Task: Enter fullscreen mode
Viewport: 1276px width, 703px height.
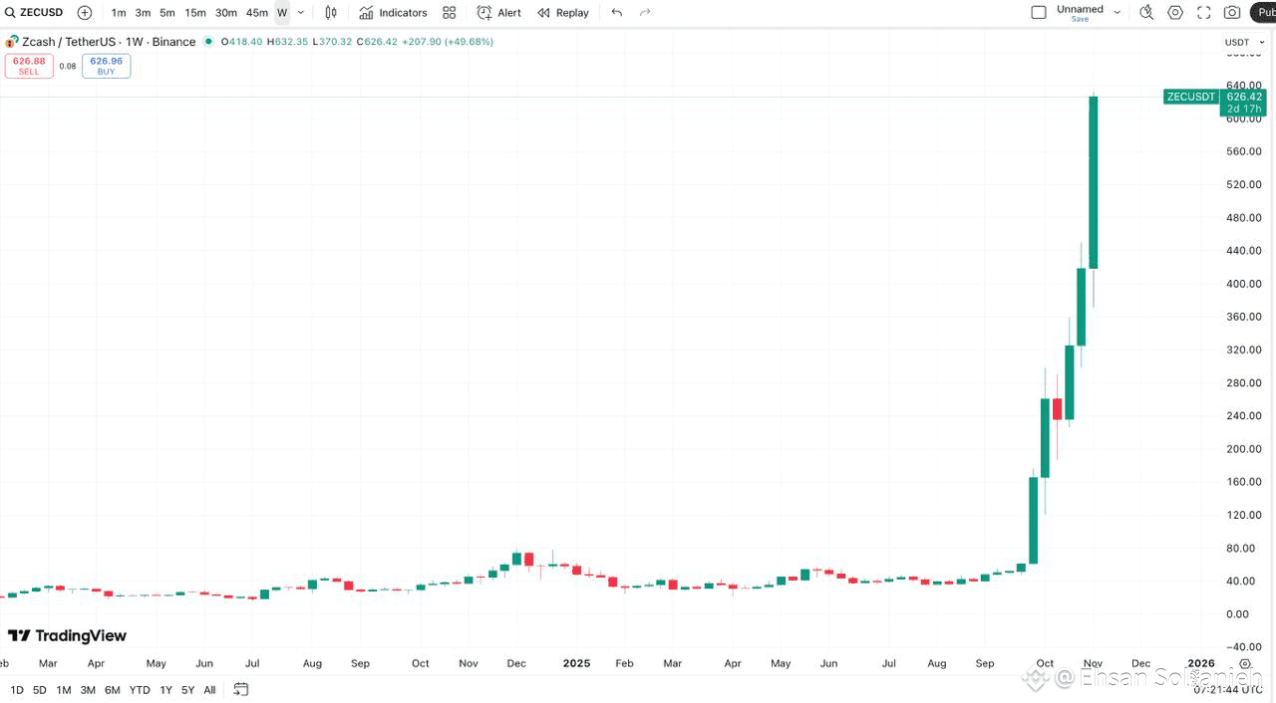Action: (1204, 13)
